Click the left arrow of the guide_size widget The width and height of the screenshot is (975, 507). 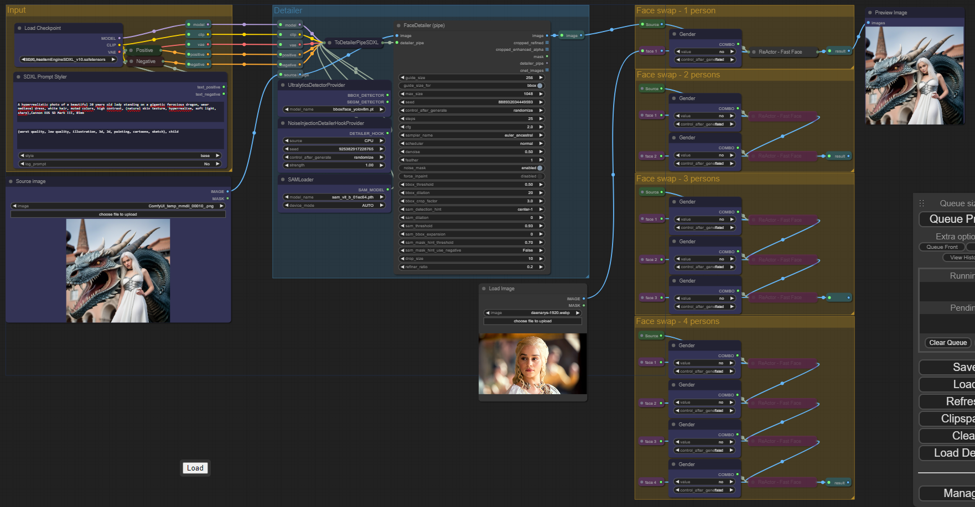402,77
